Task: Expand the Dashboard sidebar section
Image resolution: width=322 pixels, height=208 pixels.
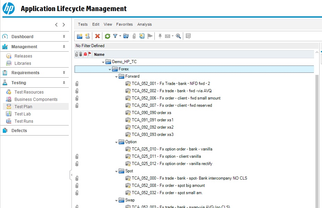Action: (x=64, y=36)
